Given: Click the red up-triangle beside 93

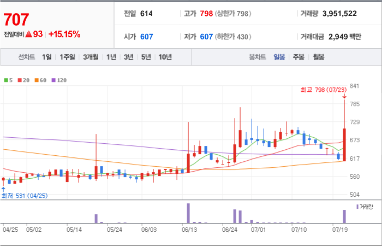Looking at the screenshot, I should click(x=28, y=34).
